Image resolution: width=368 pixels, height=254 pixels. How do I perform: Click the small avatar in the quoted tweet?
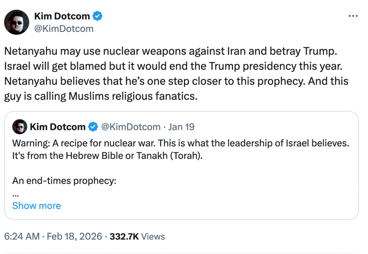click(19, 127)
